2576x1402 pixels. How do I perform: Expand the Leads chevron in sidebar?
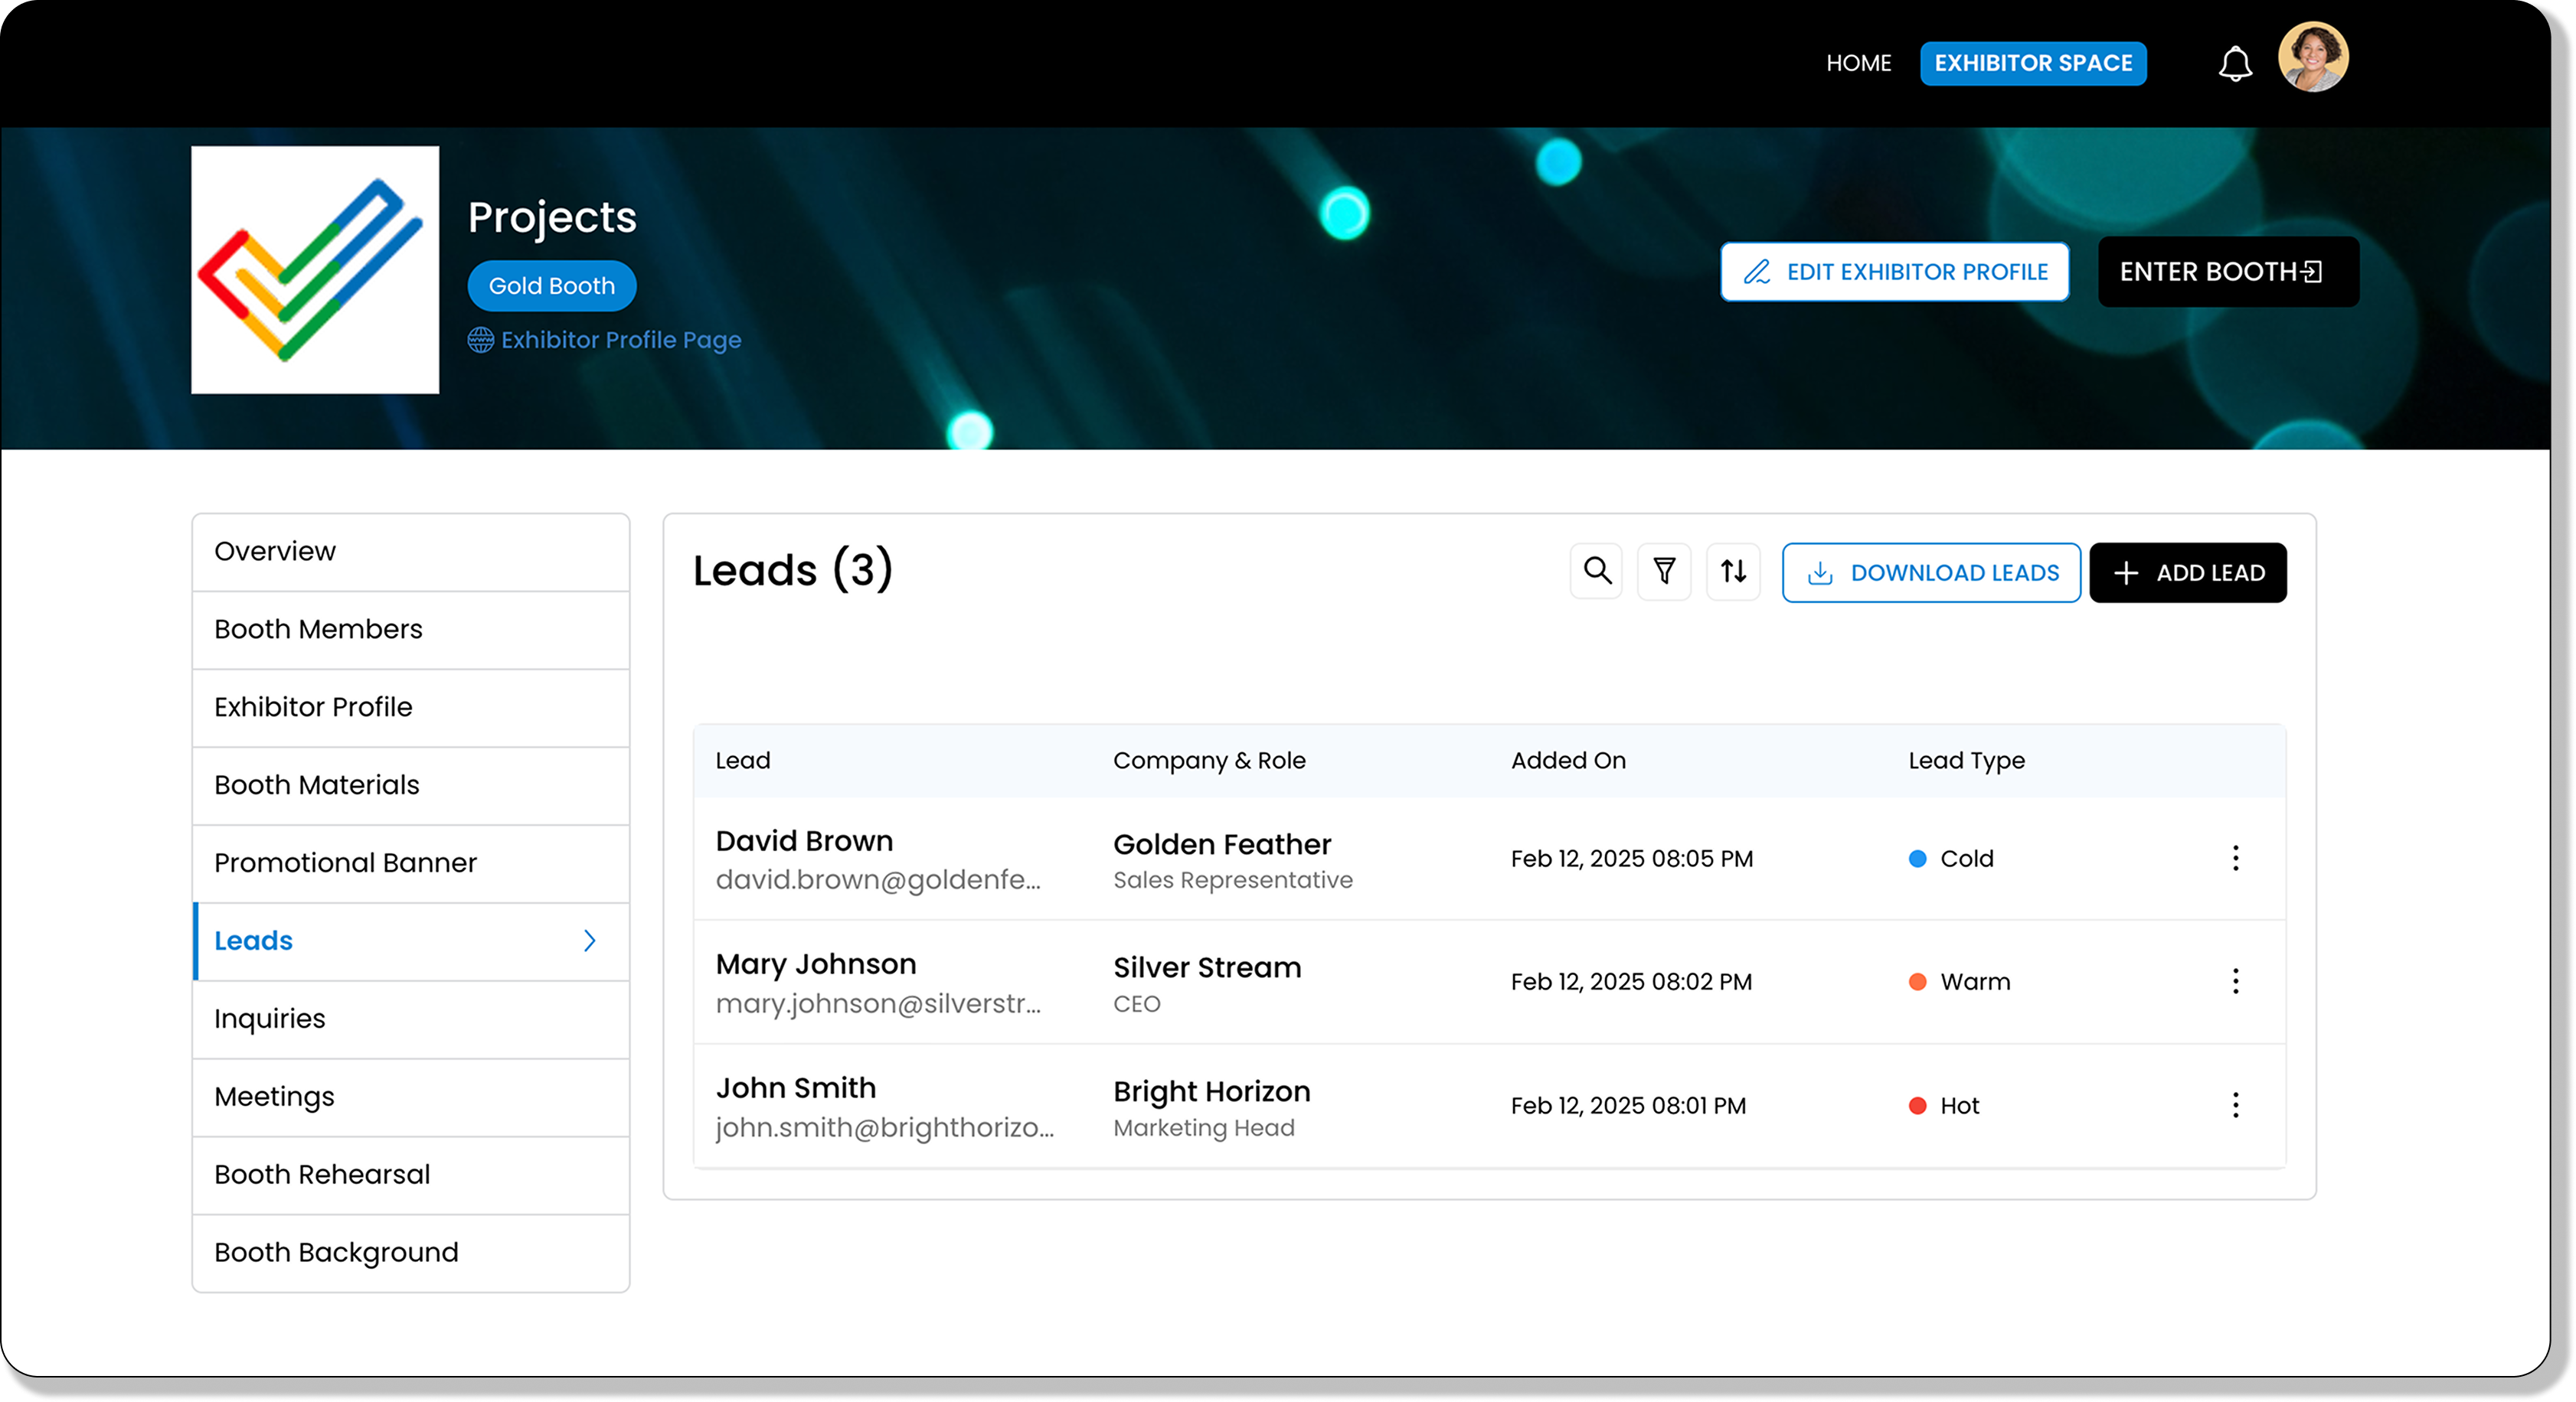point(590,941)
